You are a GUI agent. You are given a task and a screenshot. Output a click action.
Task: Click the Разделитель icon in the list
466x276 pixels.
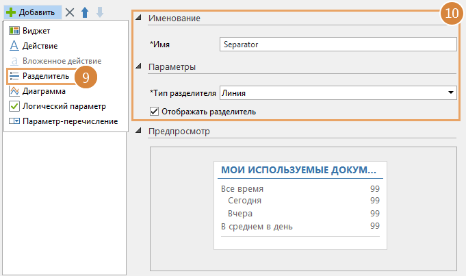tap(14, 76)
